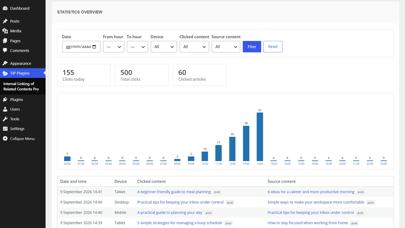This screenshot has height=228, width=405.
Task: Click the Dashboard gauge icon
Action: [x=5, y=8]
